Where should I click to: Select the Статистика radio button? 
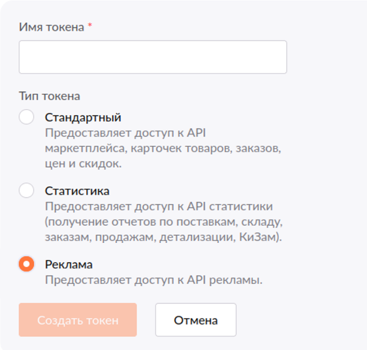point(27,190)
